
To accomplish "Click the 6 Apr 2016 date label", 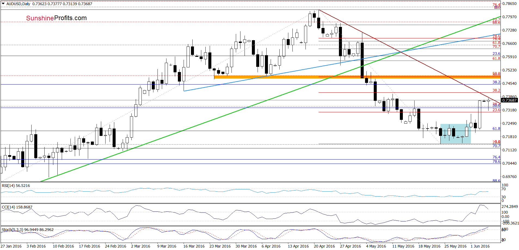I will pos(271,246).
